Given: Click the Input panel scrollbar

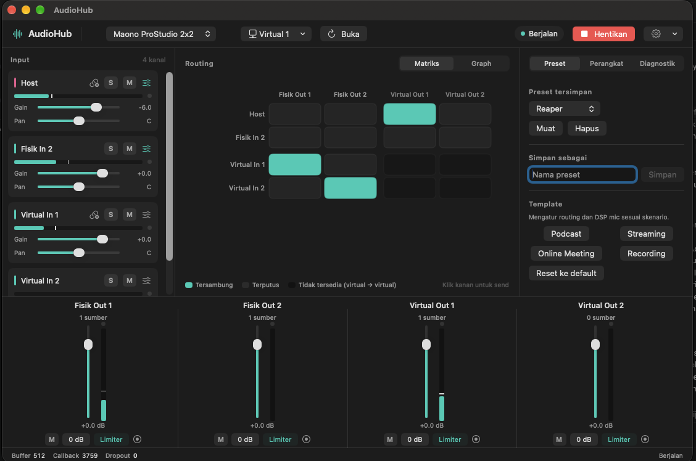Looking at the screenshot, I should pos(169,166).
